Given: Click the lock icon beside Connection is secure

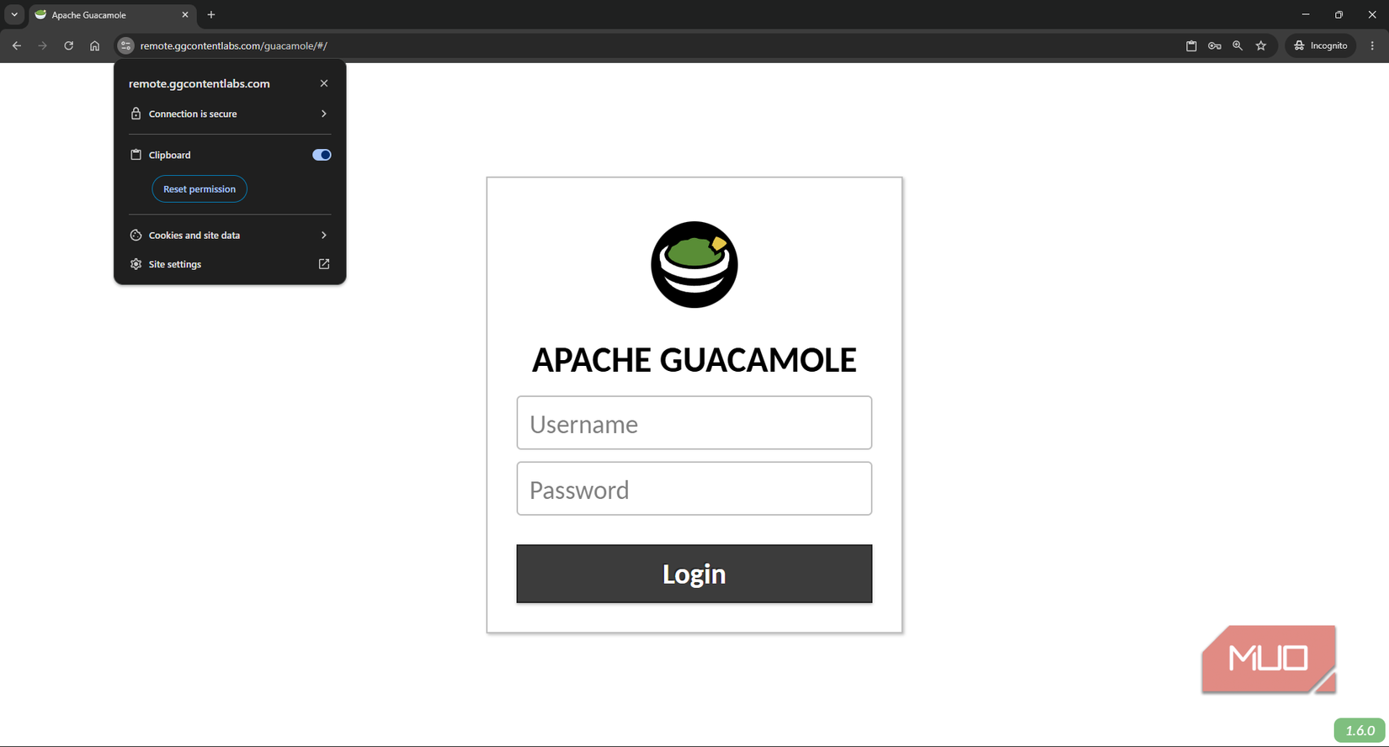Looking at the screenshot, I should (136, 114).
